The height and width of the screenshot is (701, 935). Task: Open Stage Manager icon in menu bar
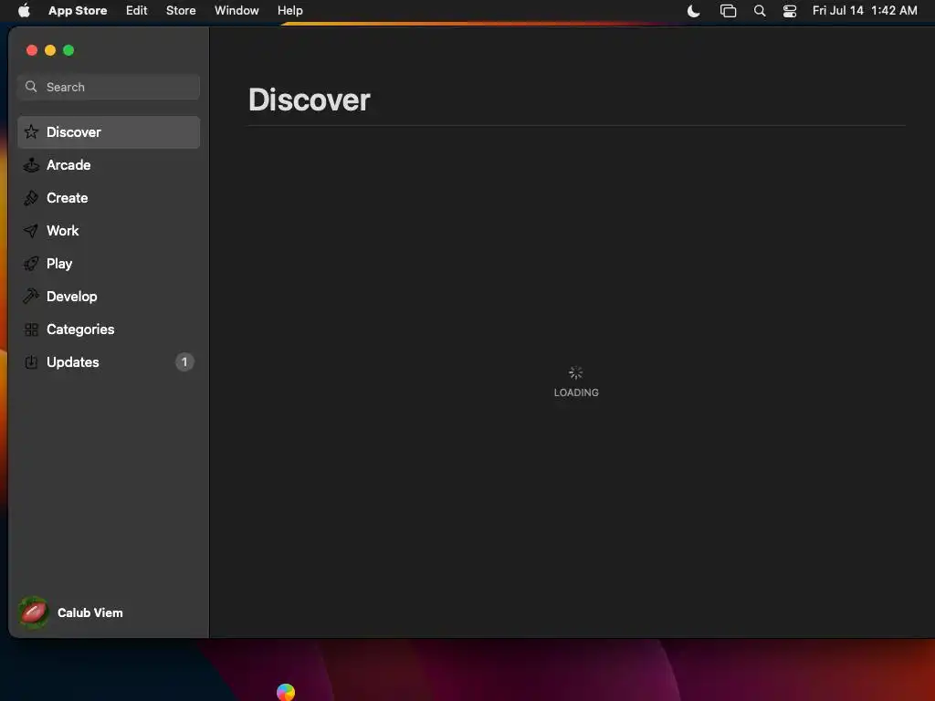[728, 11]
